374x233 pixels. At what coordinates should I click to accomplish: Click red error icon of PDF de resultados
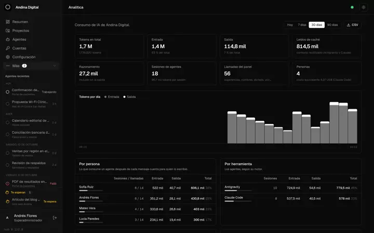click(x=7, y=183)
